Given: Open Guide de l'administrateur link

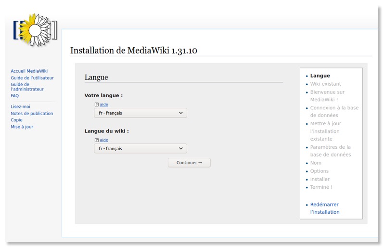Looking at the screenshot, I should click(x=27, y=87).
